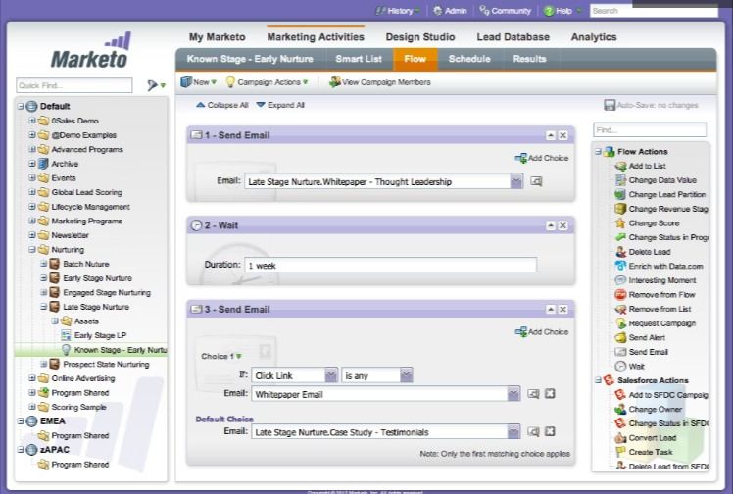Image resolution: width=733 pixels, height=494 pixels.
Task: Delete step 3 Send Email with X
Action: point(563,310)
